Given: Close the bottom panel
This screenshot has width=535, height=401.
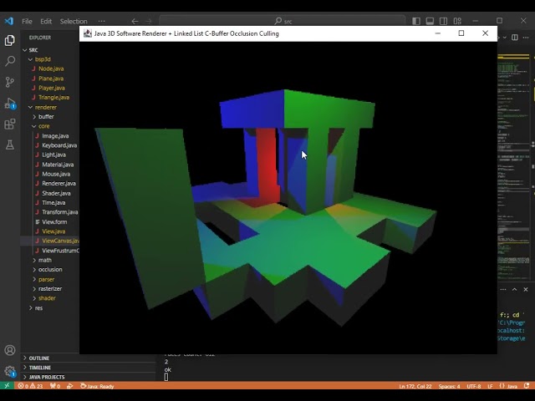Looking at the screenshot, I should [x=526, y=290].
